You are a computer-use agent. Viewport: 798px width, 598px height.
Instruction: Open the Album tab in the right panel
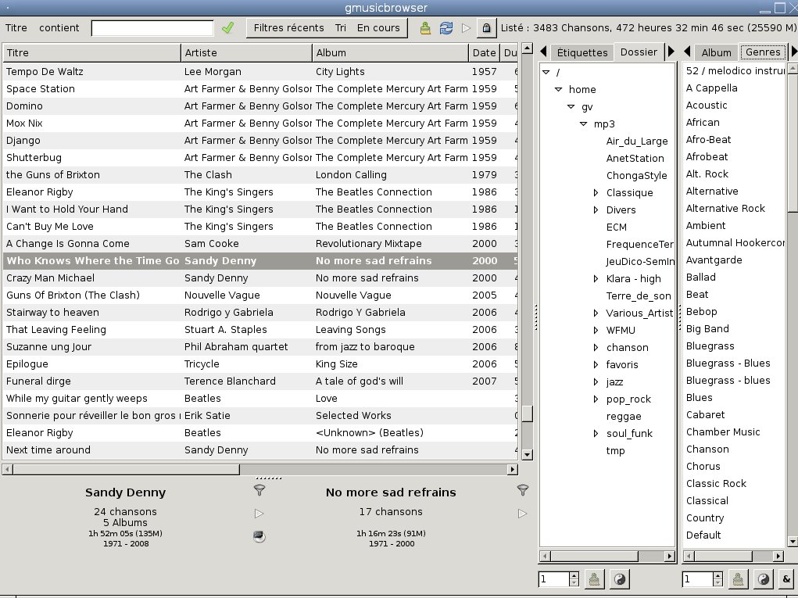point(716,52)
